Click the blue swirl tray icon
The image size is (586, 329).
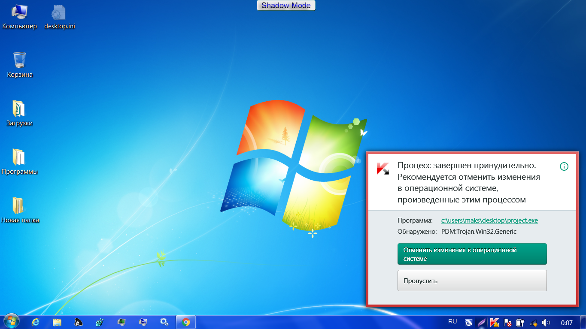pyautogui.click(x=470, y=323)
